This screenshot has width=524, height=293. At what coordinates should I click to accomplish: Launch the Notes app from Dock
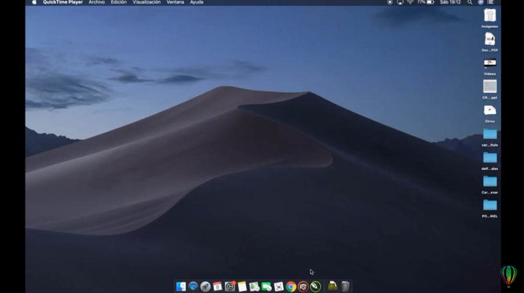(x=242, y=287)
